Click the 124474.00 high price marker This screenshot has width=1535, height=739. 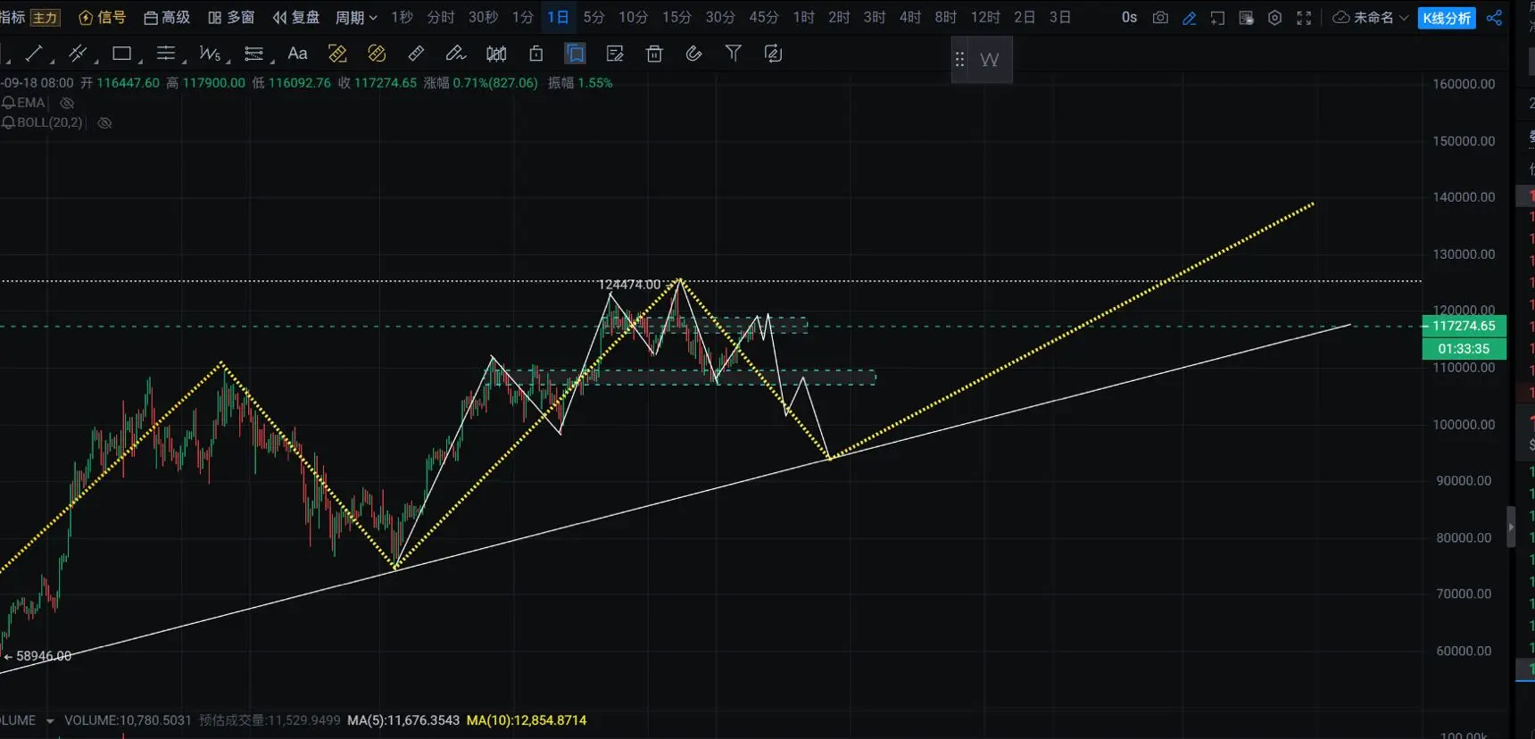click(629, 285)
